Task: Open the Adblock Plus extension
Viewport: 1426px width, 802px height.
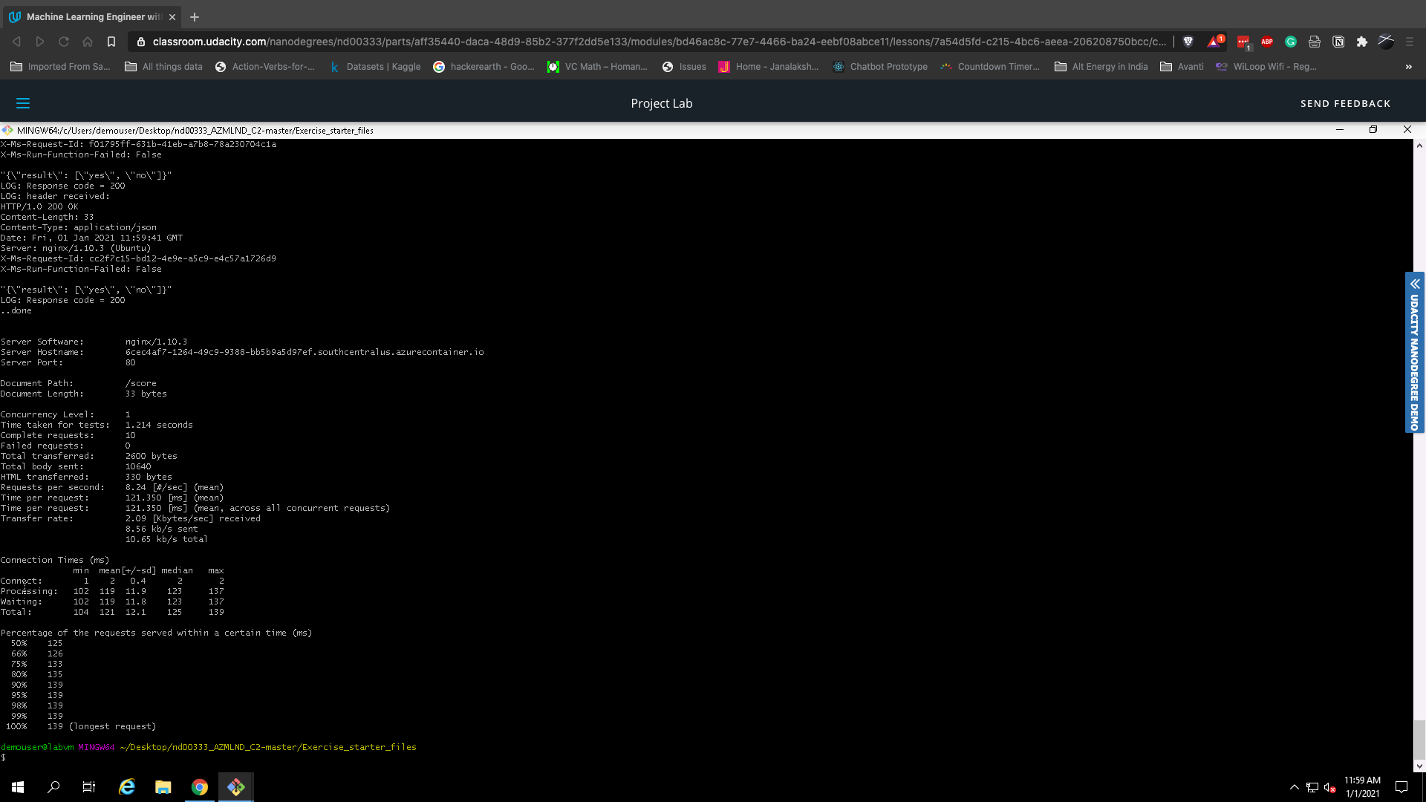Action: 1267,42
